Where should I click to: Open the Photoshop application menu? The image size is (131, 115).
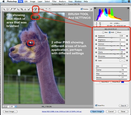point(12,1)
